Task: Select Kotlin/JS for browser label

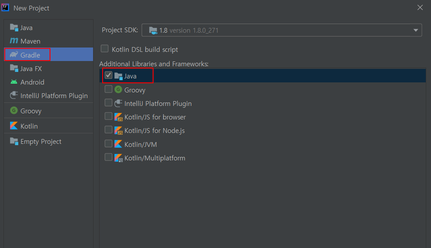Action: point(155,117)
